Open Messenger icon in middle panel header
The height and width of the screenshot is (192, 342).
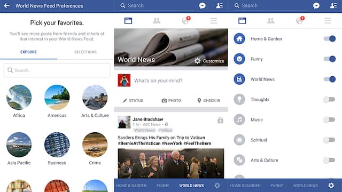[202, 6]
